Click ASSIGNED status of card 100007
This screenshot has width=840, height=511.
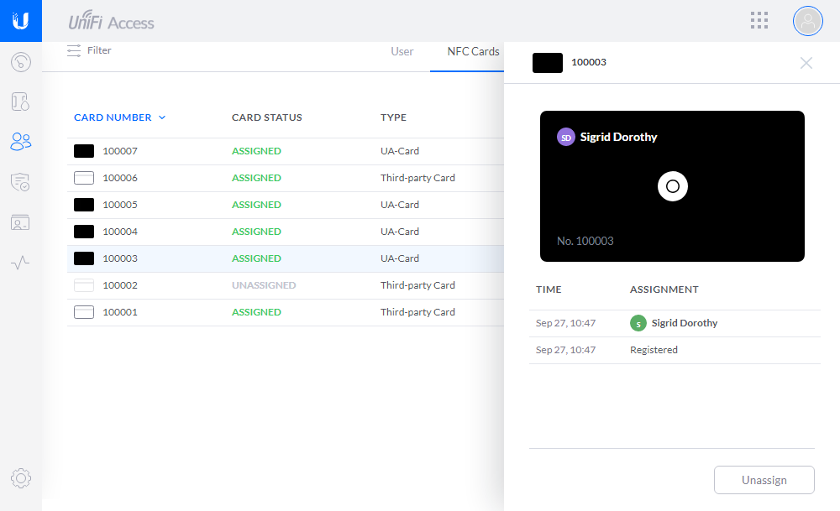[256, 151]
